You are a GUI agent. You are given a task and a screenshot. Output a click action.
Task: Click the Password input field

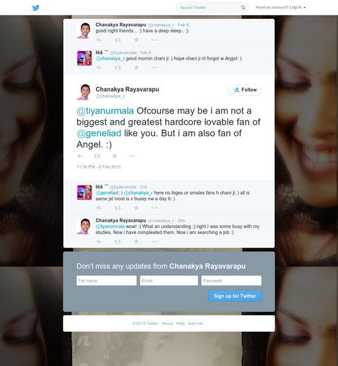click(x=231, y=281)
